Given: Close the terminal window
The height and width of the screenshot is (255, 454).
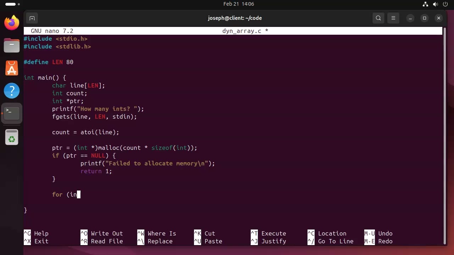Looking at the screenshot, I should point(439,18).
